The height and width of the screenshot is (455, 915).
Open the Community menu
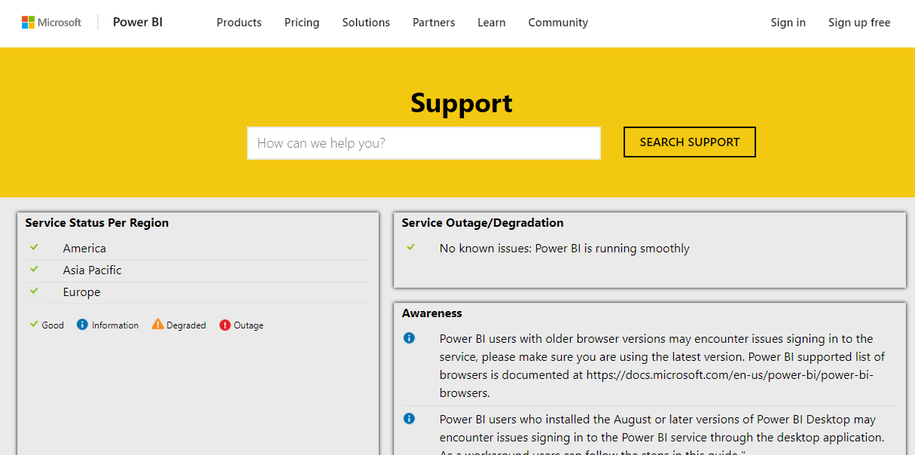(558, 23)
